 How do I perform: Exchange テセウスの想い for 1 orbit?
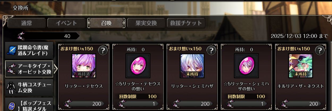coord(138,104)
